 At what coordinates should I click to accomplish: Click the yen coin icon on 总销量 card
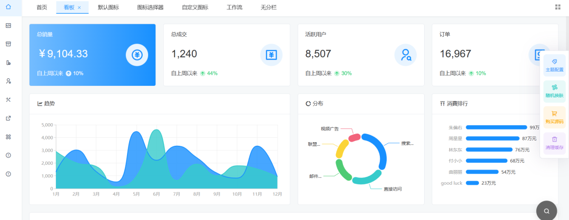click(x=137, y=55)
